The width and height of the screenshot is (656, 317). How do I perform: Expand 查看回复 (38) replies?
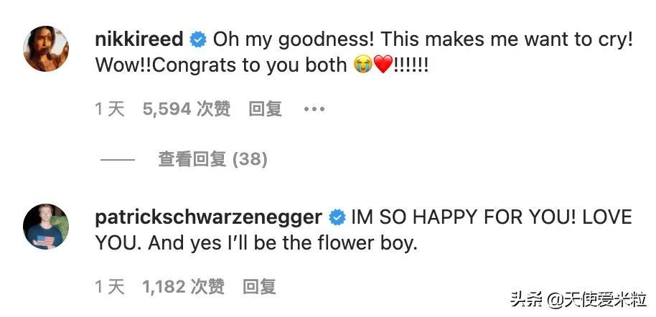(212, 158)
